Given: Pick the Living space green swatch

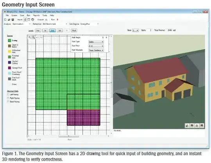Looking at the screenshot, I should 9,41.
